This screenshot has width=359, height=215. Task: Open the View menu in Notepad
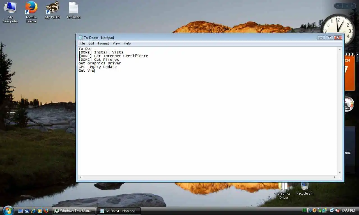(116, 43)
